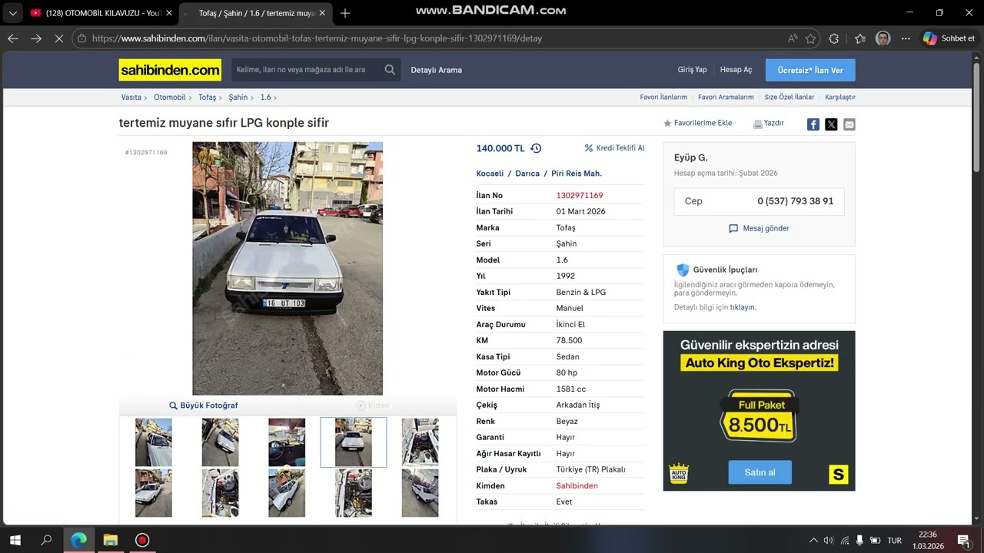Click Hesap Aç
The height and width of the screenshot is (553, 984).
coord(736,70)
